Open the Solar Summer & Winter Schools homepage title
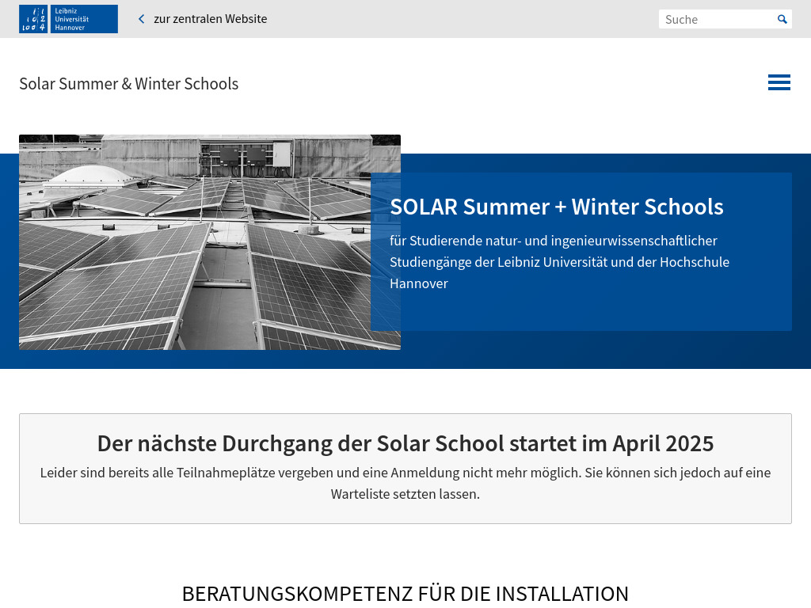This screenshot has height=608, width=811. (128, 83)
